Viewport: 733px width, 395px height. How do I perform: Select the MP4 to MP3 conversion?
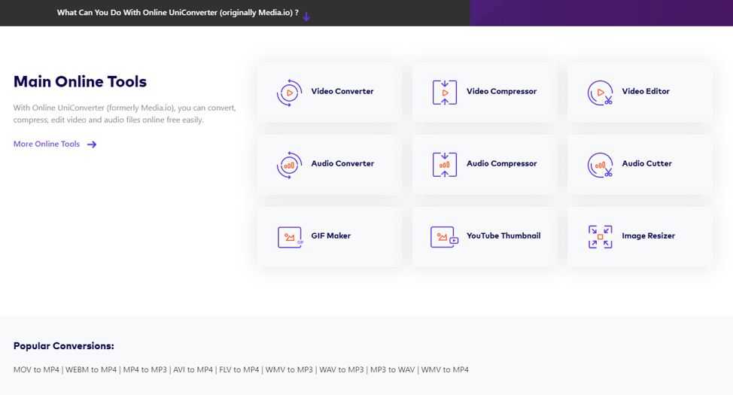[145, 369]
